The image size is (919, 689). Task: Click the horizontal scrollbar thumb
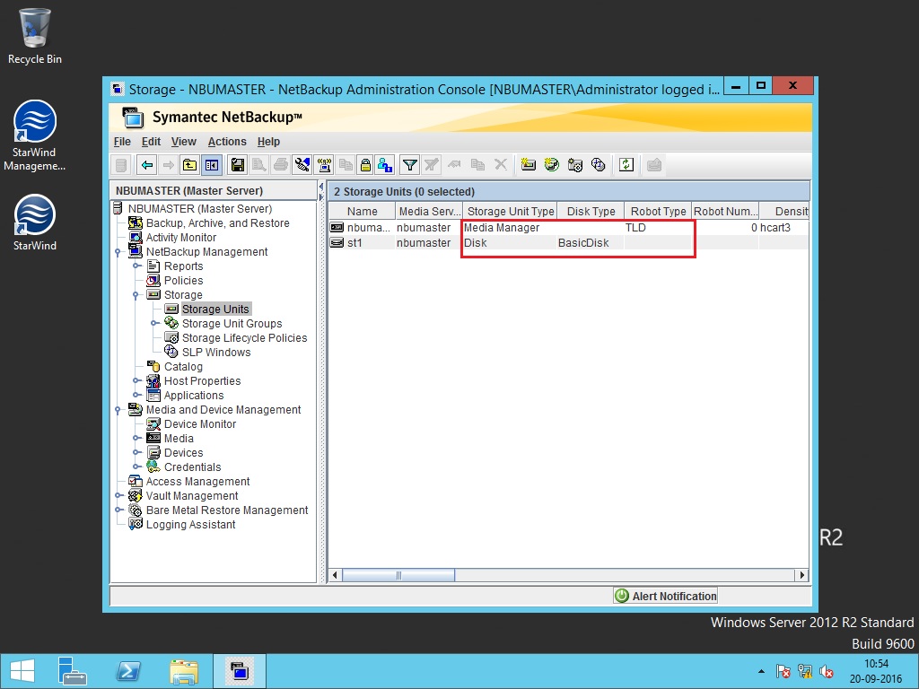pos(398,575)
